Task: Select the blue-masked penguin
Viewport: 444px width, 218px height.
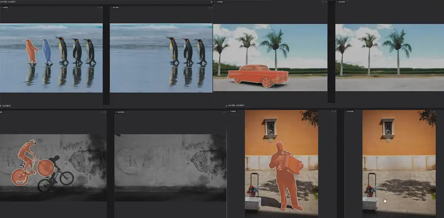Action: [47, 51]
